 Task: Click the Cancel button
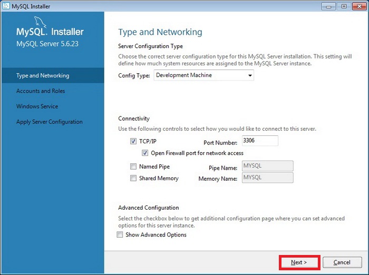[342, 262]
